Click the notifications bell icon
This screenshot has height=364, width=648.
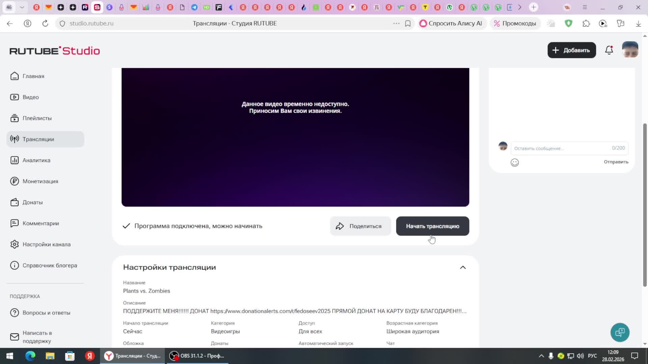pos(609,50)
